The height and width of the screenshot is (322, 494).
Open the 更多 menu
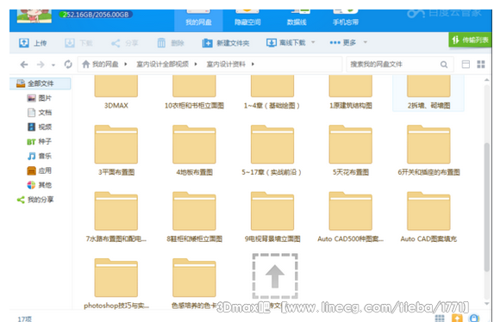pos(343,42)
